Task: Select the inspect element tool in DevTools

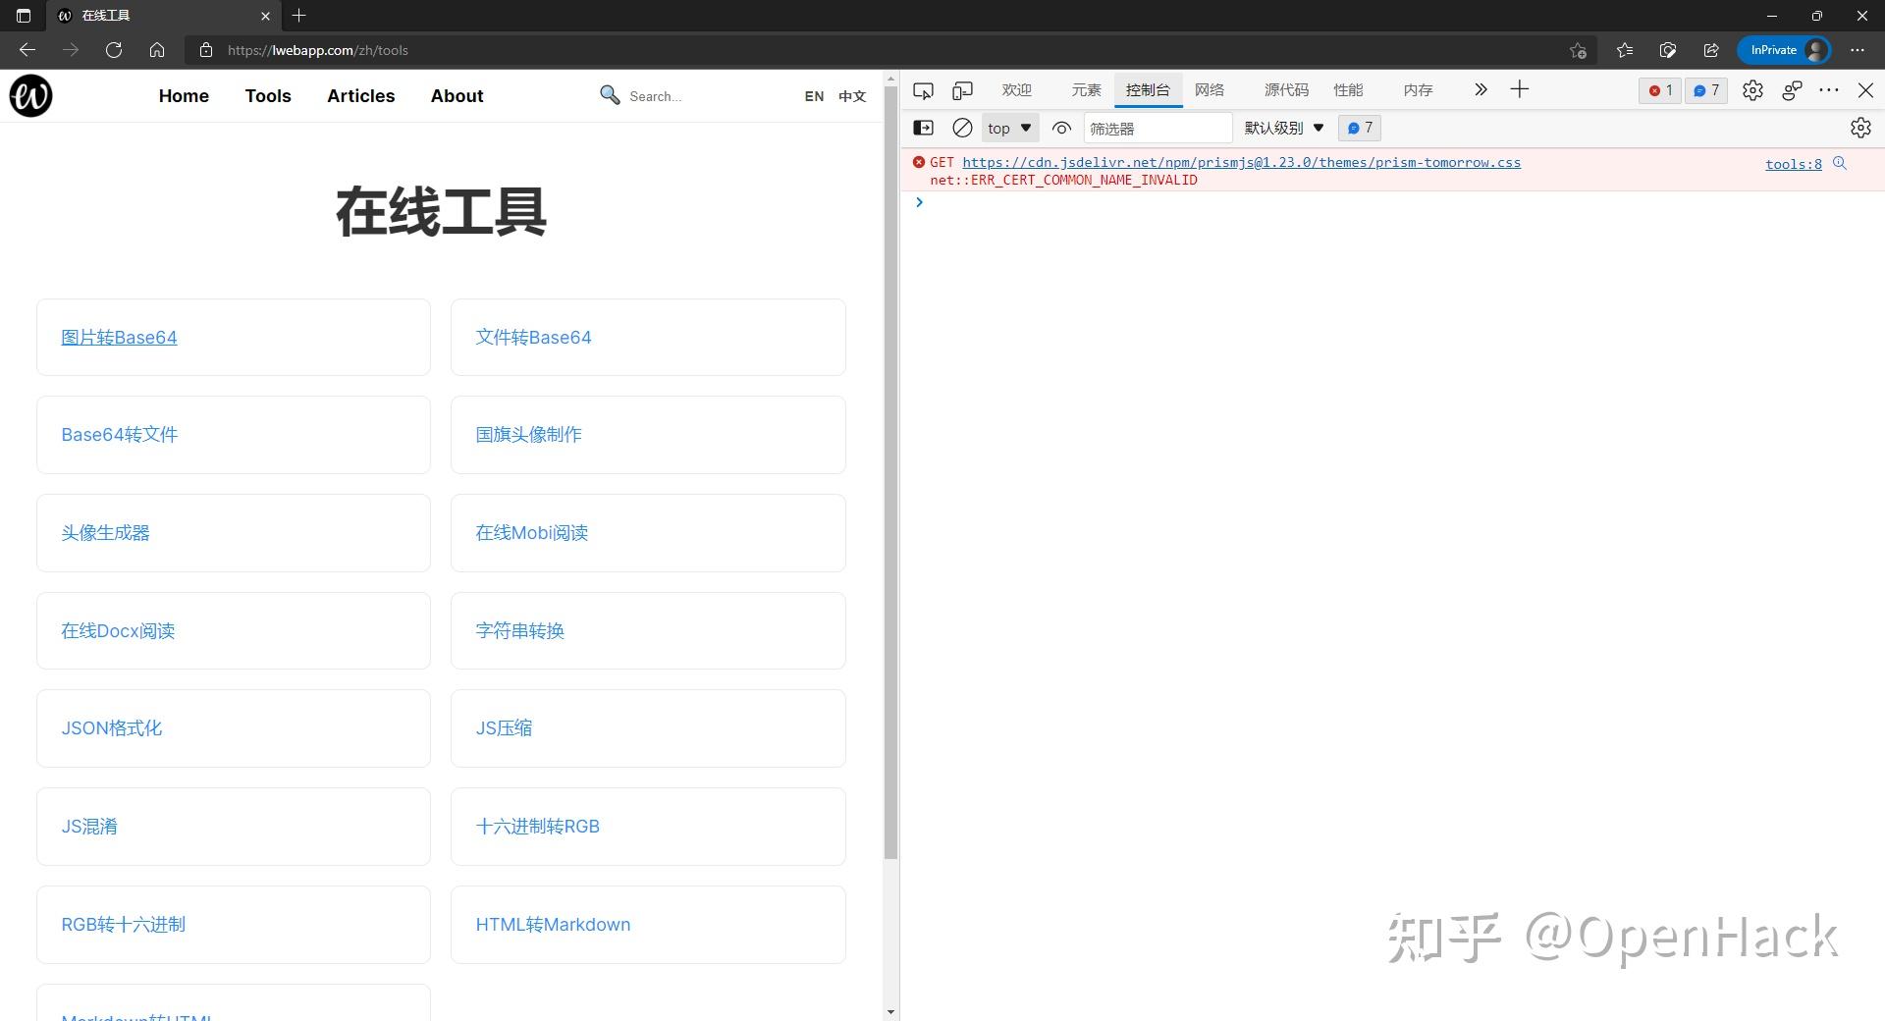Action: point(922,89)
